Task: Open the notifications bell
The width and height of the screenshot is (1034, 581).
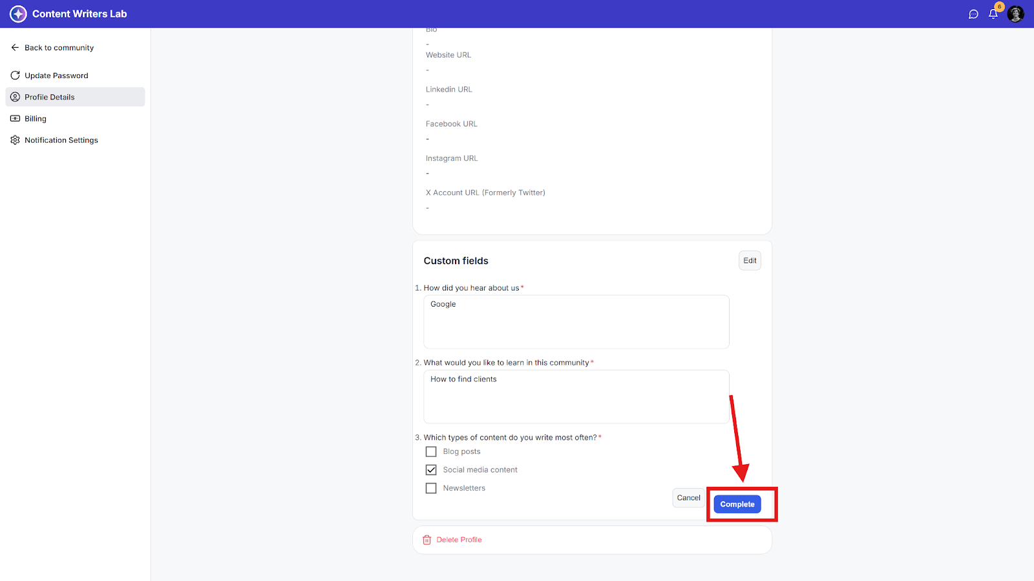Action: tap(993, 14)
